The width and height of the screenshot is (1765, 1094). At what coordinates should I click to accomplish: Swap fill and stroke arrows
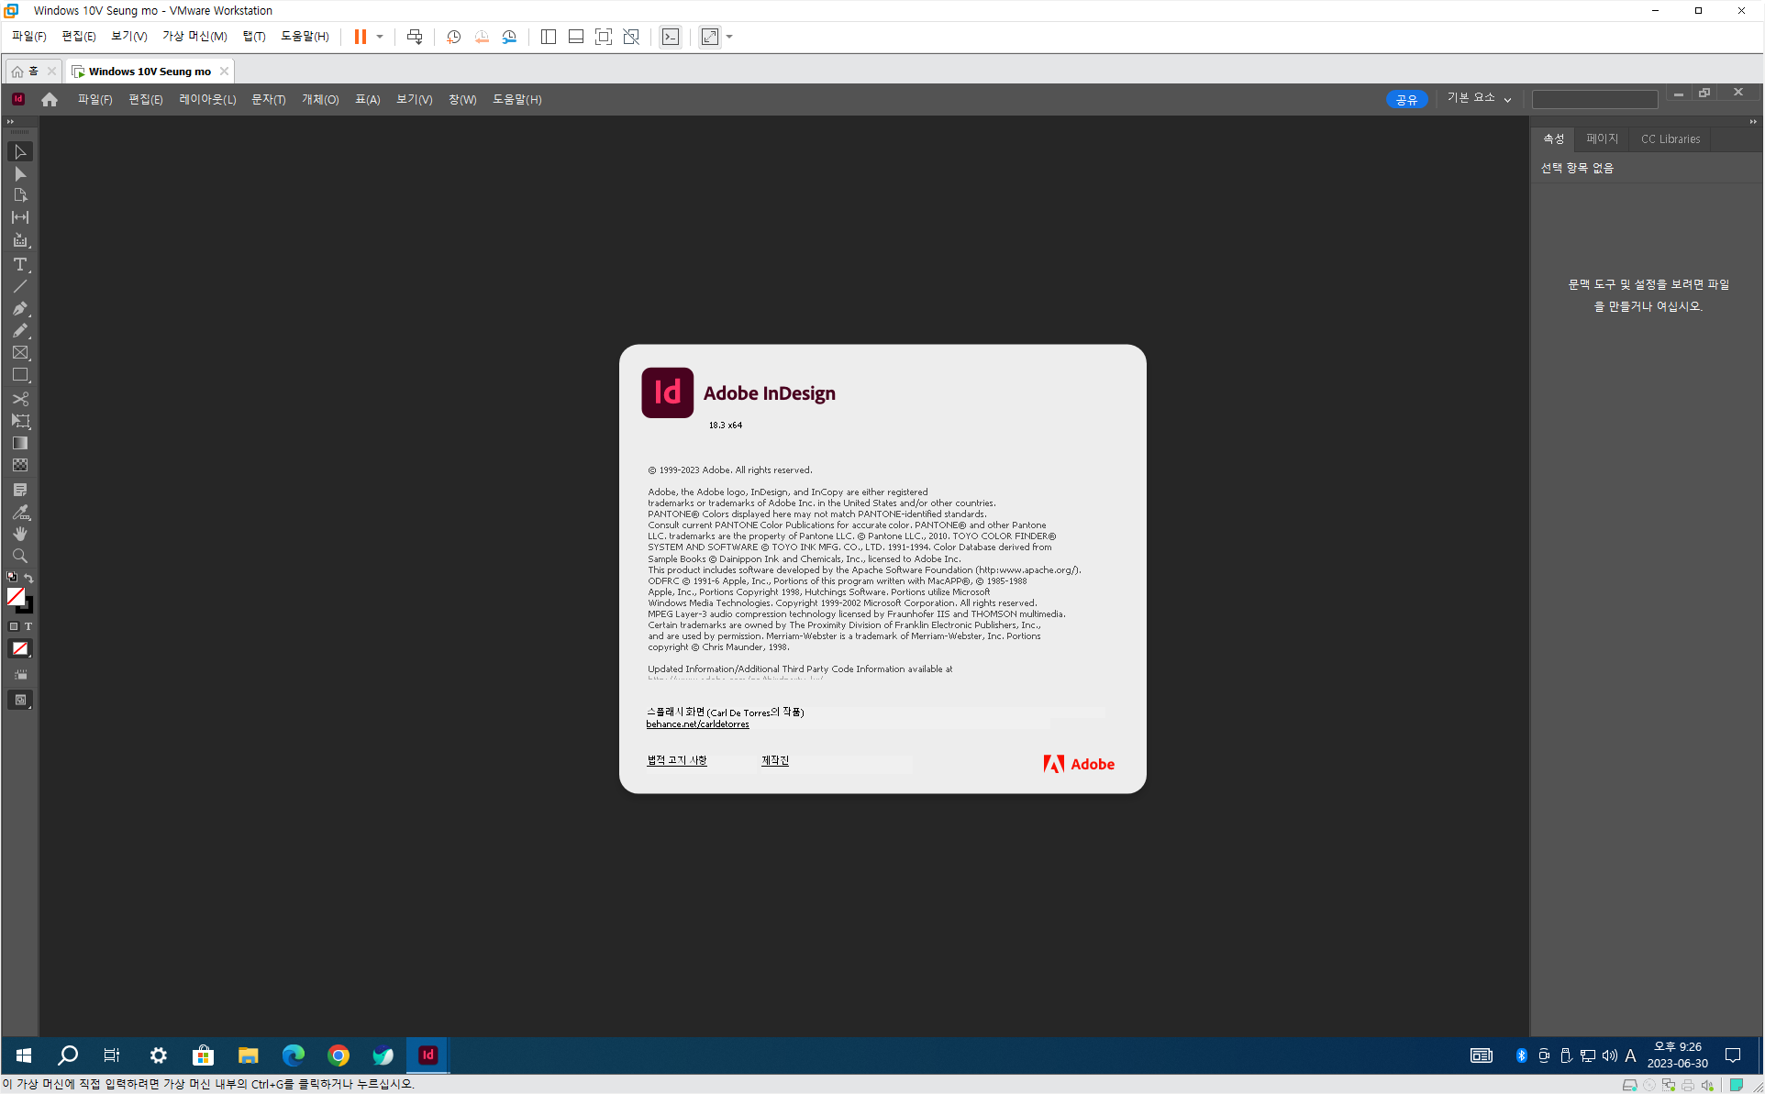tap(29, 578)
